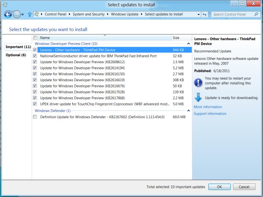263x197 pixels.
Task: Select the Windows Defender definition update row
Action: (x=115, y=117)
